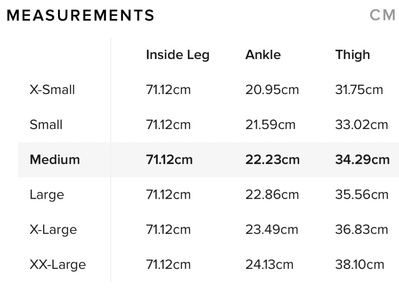Viewport: 399px width, 288px height.
Task: Click Large ankle value 22.86cm
Action: coord(272,195)
